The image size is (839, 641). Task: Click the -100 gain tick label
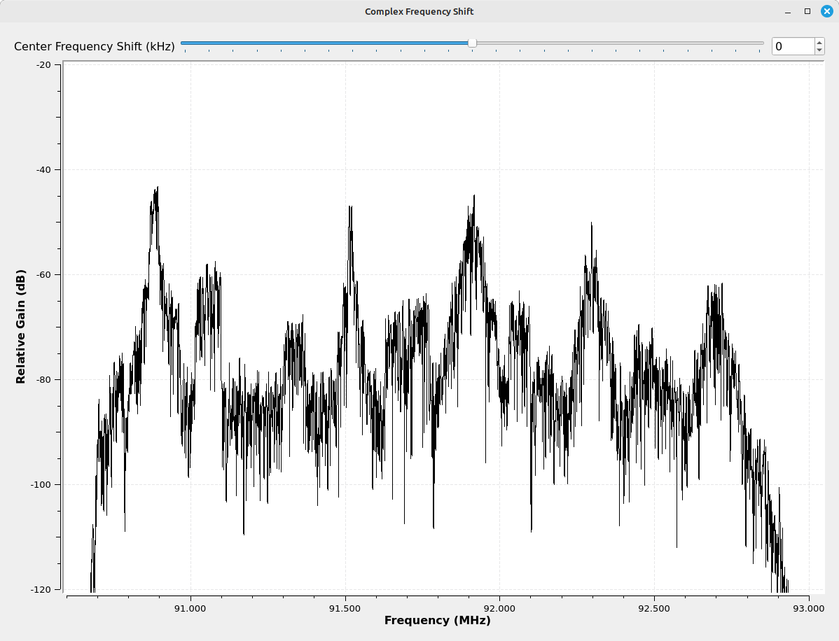coord(41,485)
